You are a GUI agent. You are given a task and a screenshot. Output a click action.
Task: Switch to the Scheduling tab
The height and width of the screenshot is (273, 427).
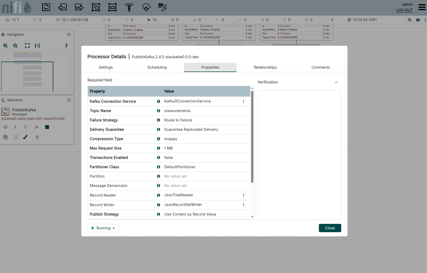(x=157, y=67)
